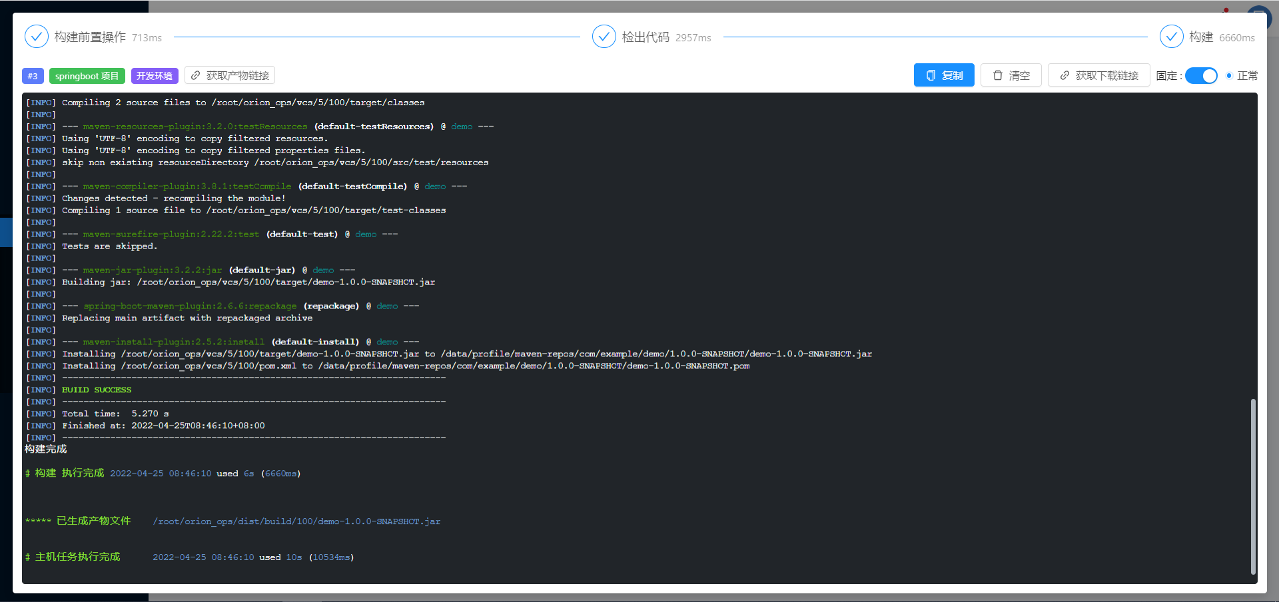This screenshot has height=602, width=1279.
Task: Click the 开发环境 tag
Action: tap(155, 76)
